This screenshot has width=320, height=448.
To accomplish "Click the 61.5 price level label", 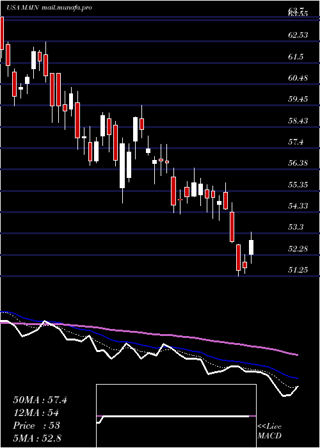I will click(x=296, y=56).
